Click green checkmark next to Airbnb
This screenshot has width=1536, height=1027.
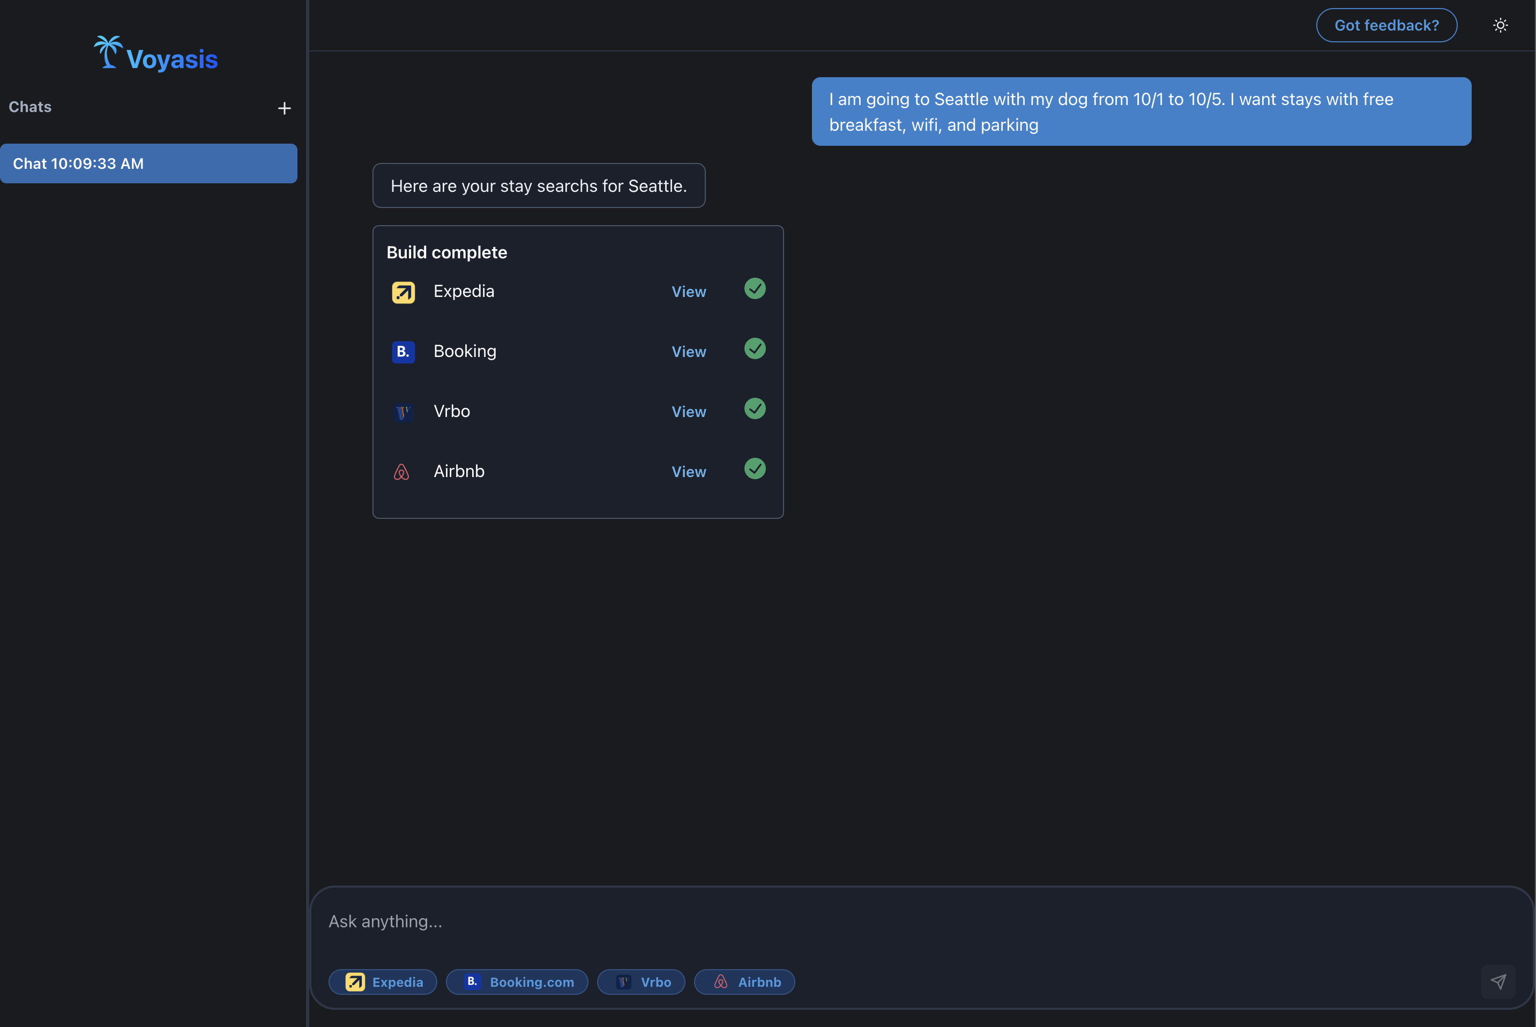pos(755,468)
